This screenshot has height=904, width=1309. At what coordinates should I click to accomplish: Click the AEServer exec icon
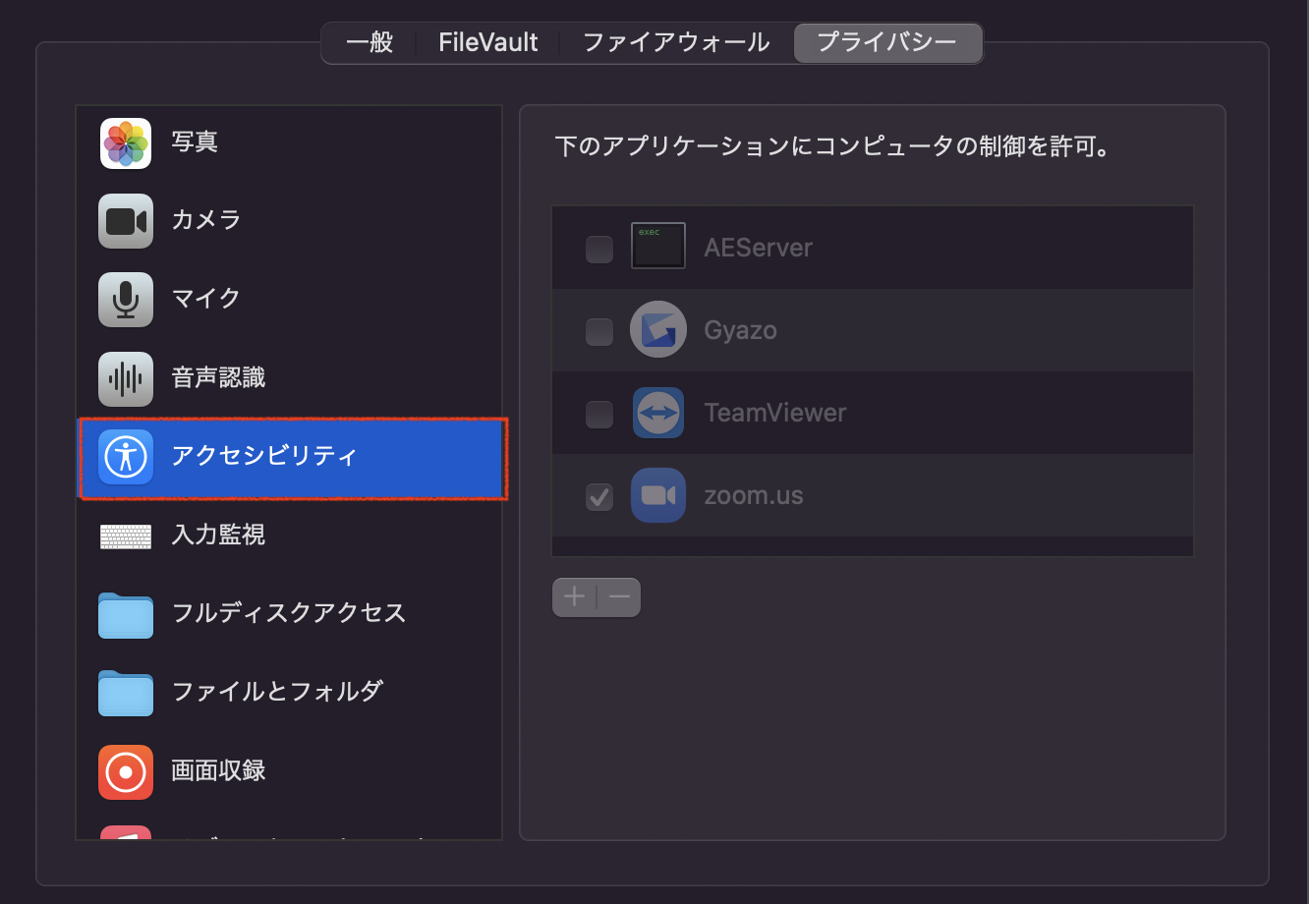click(x=657, y=246)
